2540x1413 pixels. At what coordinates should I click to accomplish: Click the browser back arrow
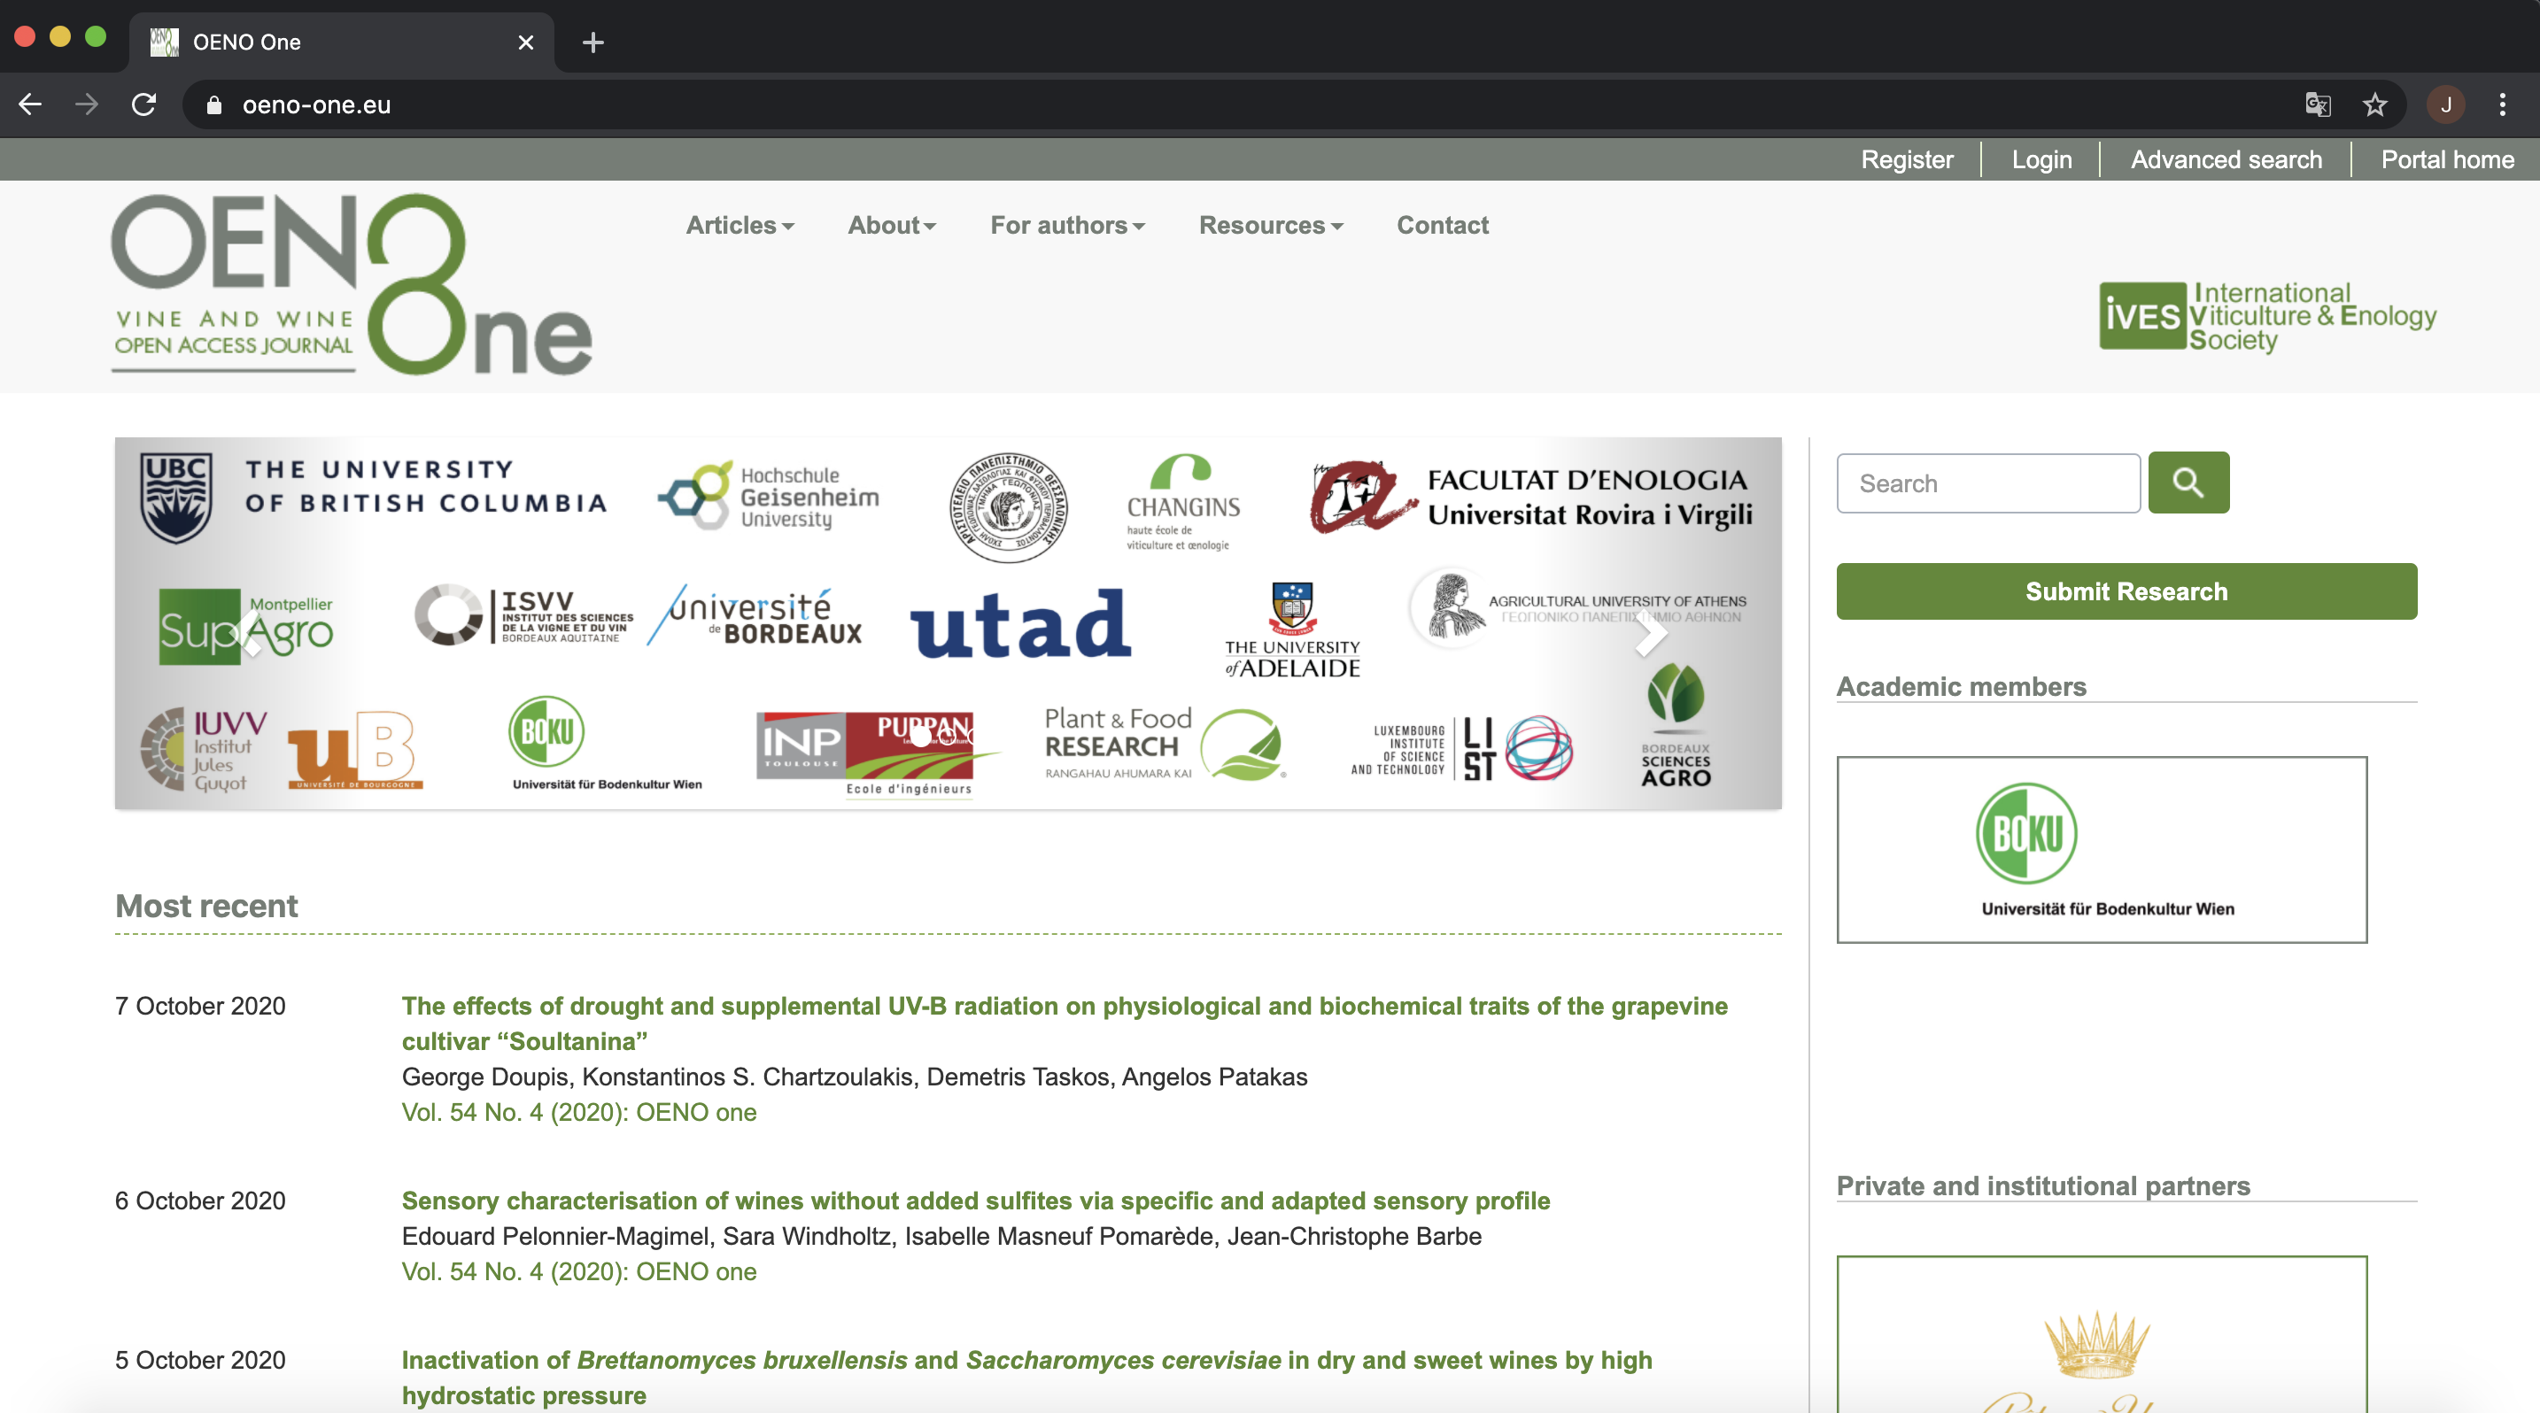click(x=29, y=104)
